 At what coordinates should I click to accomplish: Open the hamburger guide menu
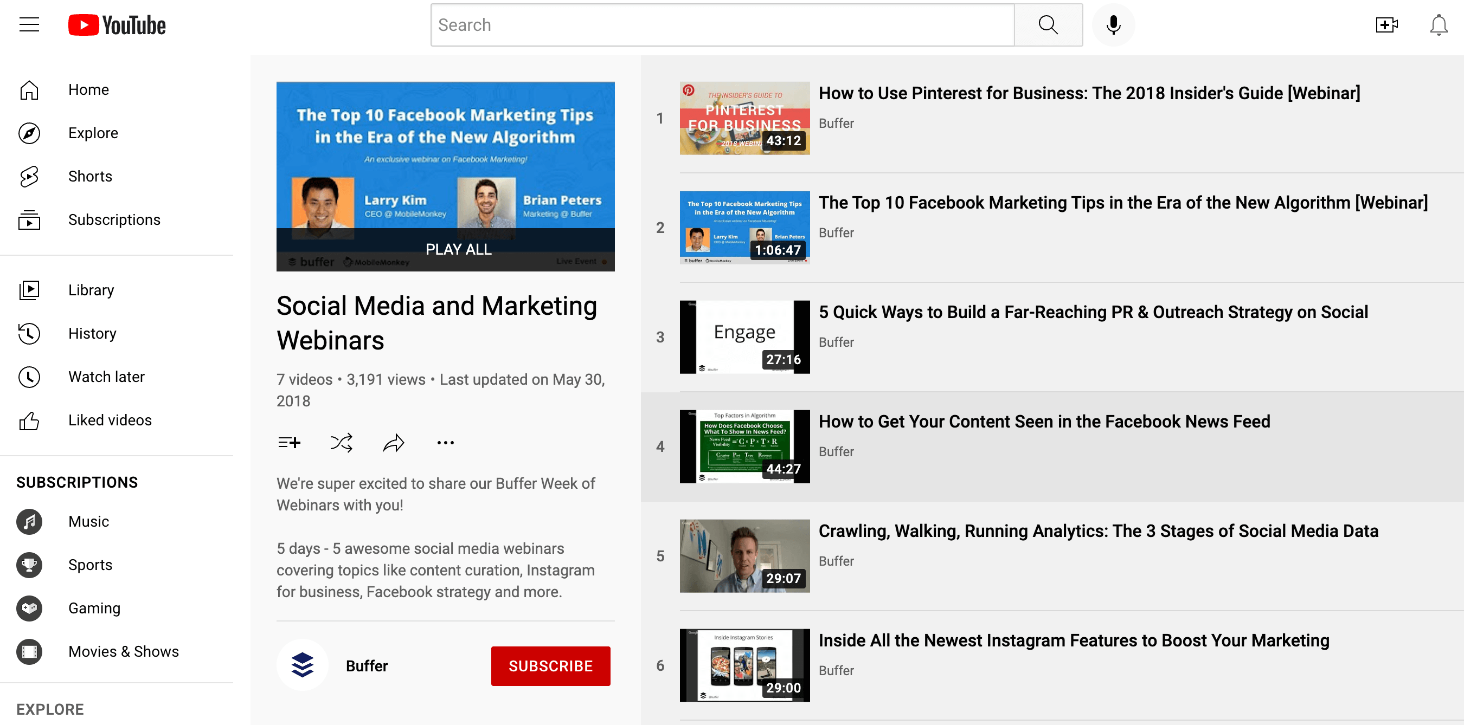(29, 25)
